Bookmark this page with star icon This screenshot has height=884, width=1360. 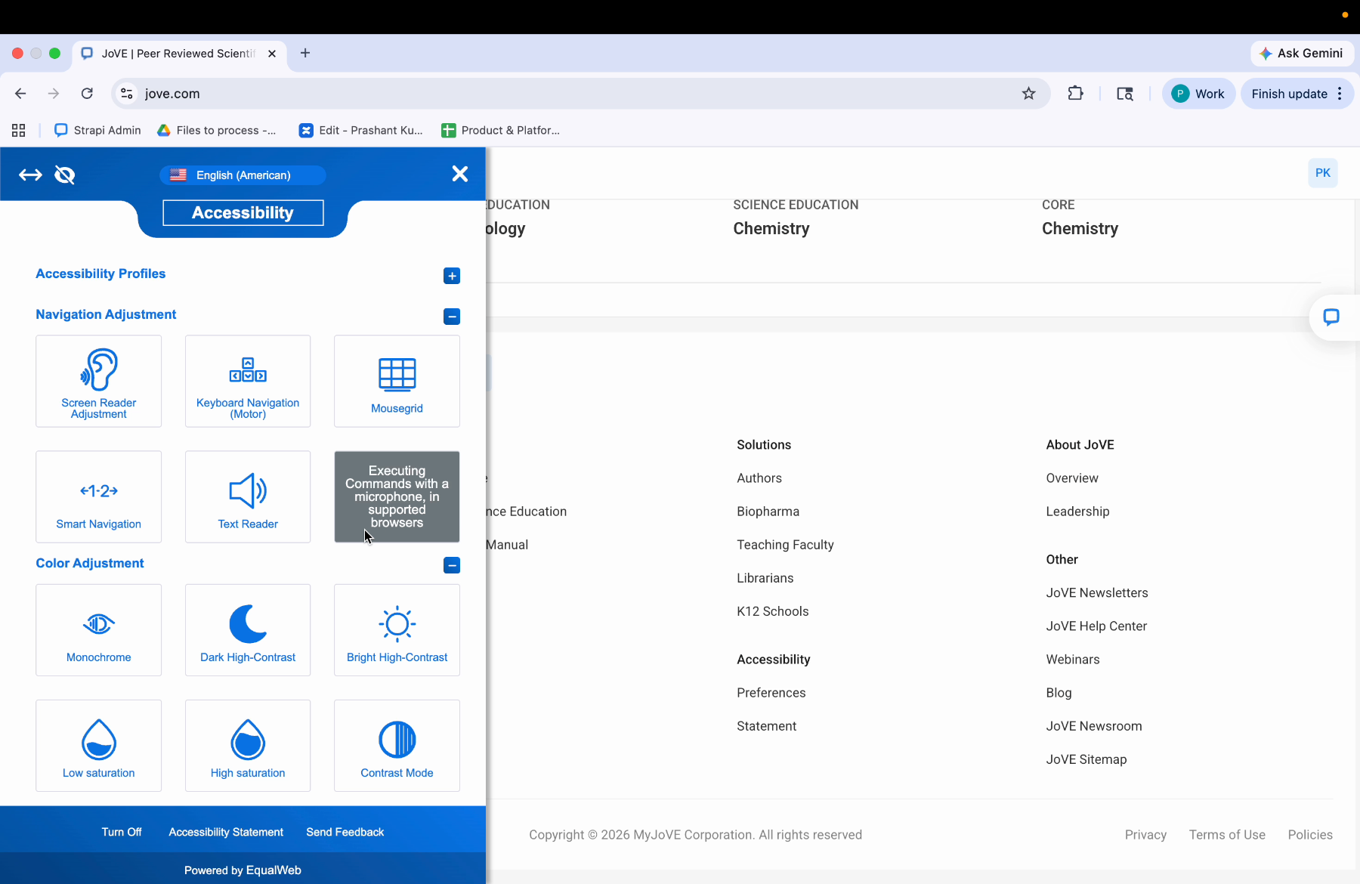coord(1028,94)
